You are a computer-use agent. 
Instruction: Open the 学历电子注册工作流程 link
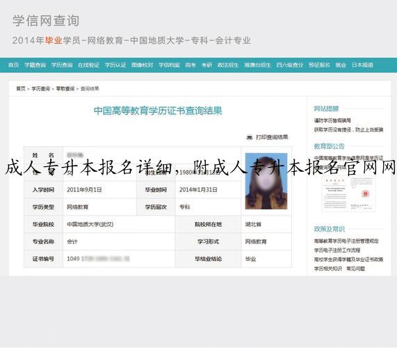click(337, 251)
